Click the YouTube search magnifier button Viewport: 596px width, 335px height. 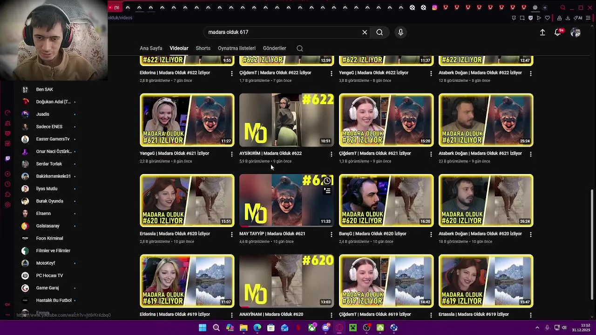pos(379,32)
